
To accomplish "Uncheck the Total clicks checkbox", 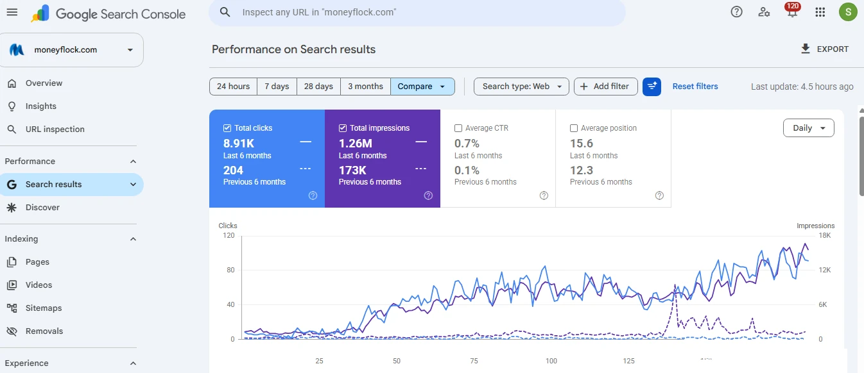I will pos(227,128).
